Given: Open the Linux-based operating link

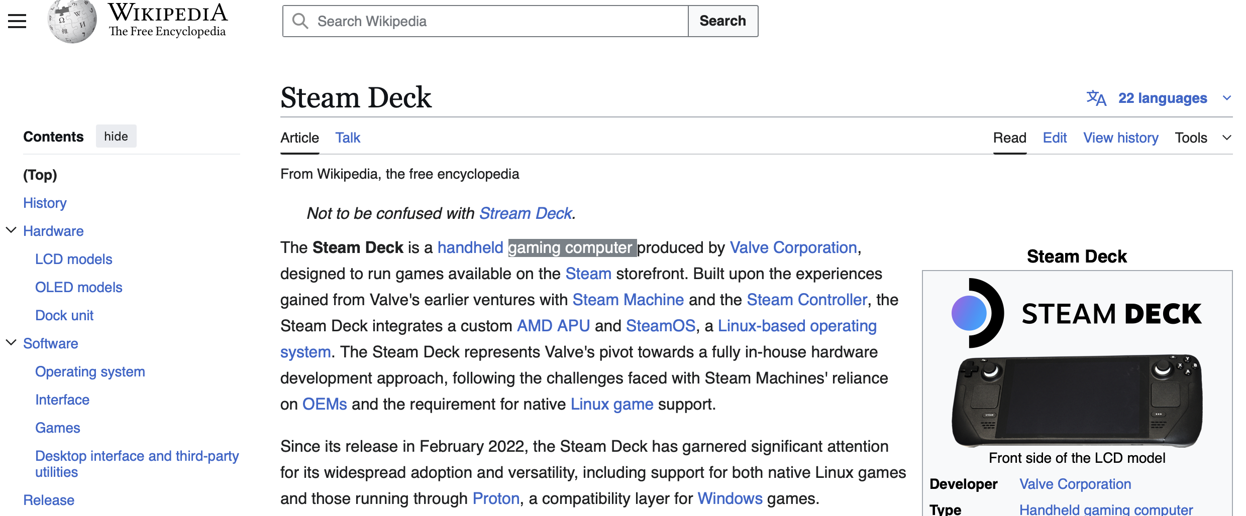Looking at the screenshot, I should pyautogui.click(x=797, y=326).
